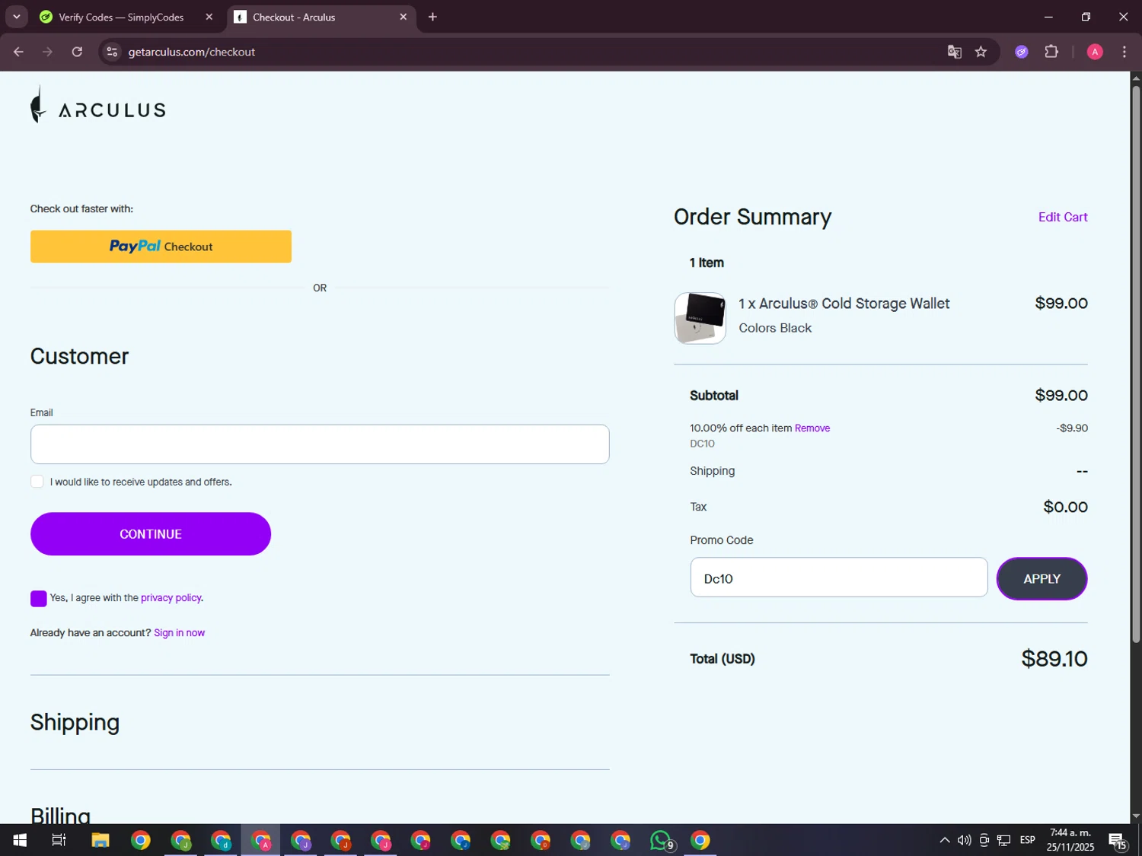Click the -$9.90 discount amount
This screenshot has width=1142, height=856.
[x=1072, y=428]
